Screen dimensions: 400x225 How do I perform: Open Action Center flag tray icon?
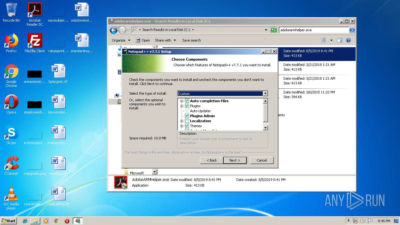click(370, 221)
